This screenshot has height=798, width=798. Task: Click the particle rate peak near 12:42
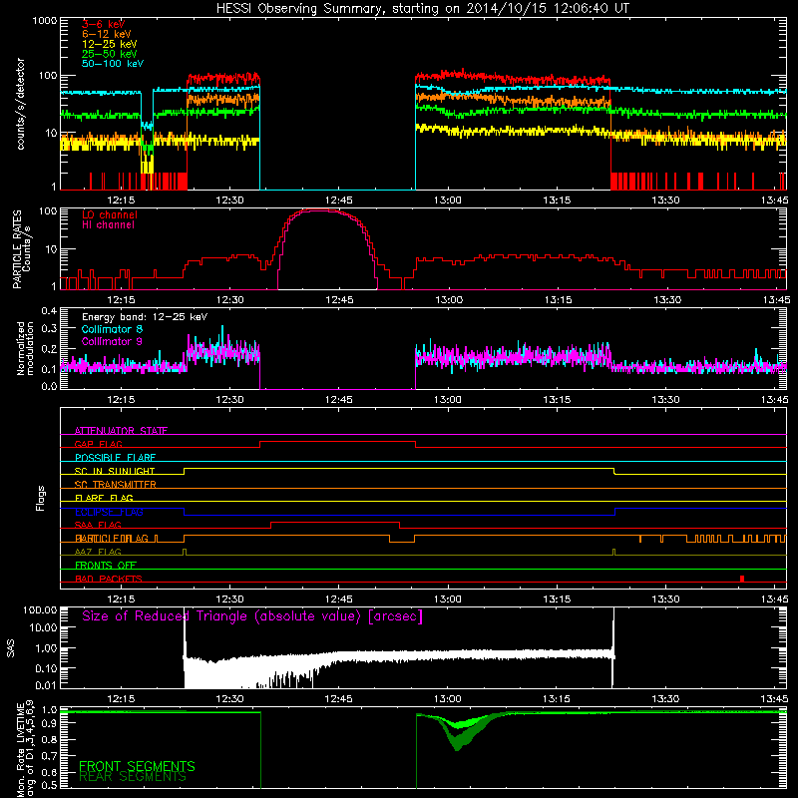[x=319, y=209]
